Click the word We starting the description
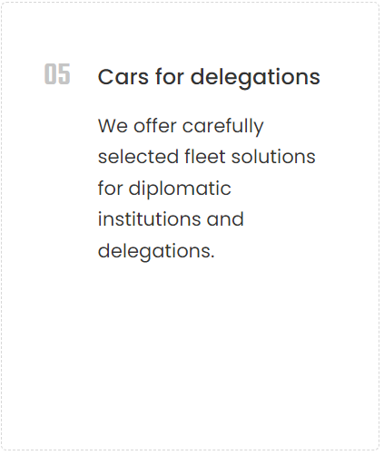384x455 pixels. 113,126
